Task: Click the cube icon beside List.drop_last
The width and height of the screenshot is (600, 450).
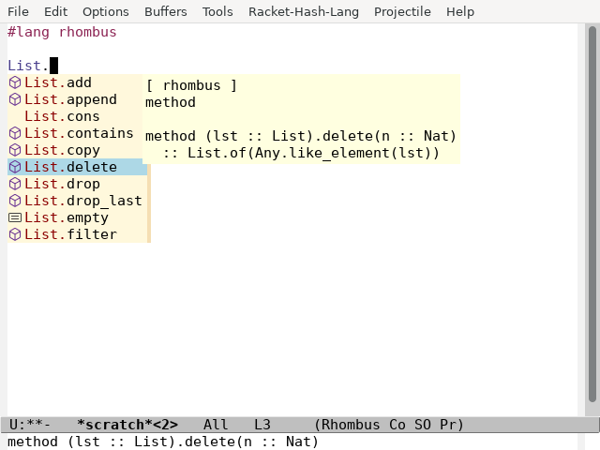Action: tap(15, 201)
